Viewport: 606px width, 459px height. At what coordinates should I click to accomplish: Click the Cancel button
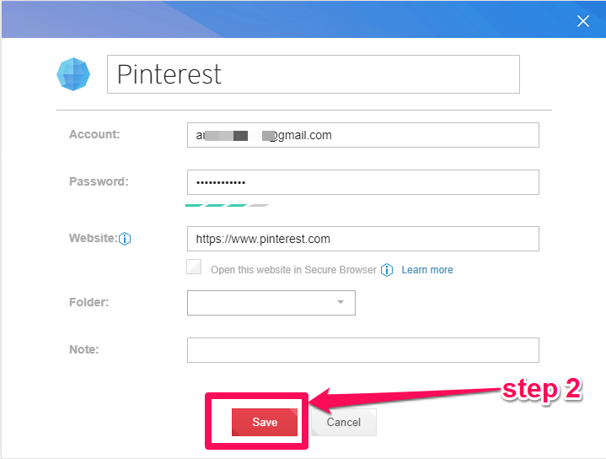(344, 422)
